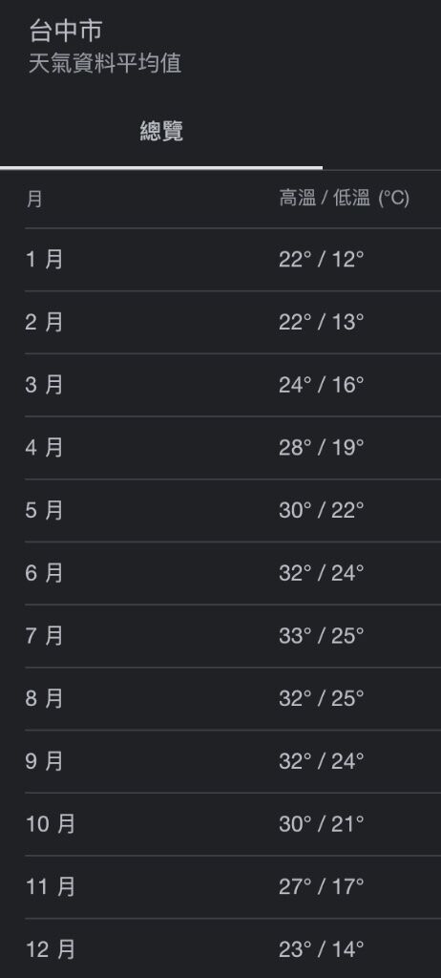The image size is (441, 978).
Task: Select the 8 月 row
Action: [233, 698]
